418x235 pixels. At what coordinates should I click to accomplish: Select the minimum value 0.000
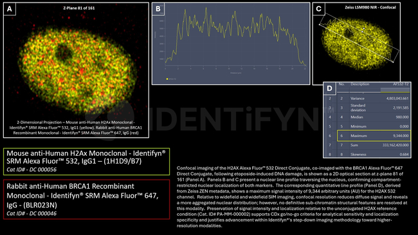(404, 127)
